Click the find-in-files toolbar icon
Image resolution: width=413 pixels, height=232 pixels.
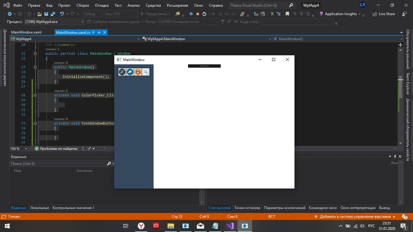click(177, 14)
